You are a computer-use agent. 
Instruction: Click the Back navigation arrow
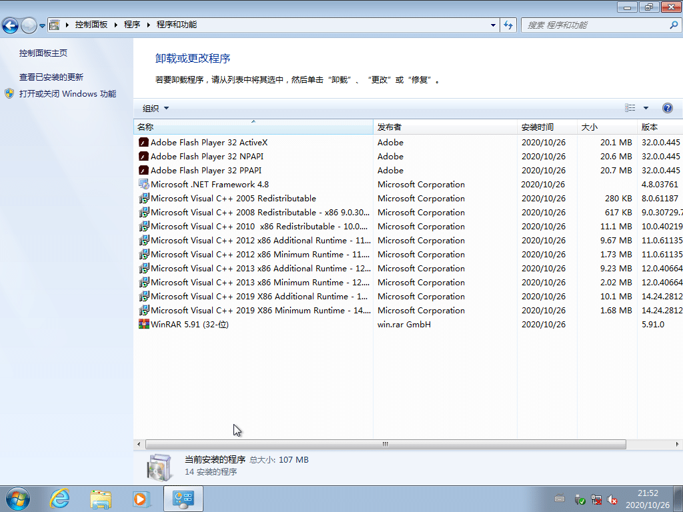click(11, 25)
